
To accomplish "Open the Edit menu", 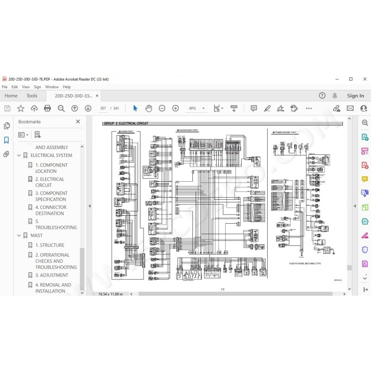I will tap(15, 87).
